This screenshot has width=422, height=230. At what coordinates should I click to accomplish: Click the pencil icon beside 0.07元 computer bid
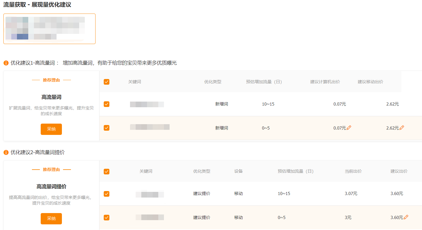(349, 128)
